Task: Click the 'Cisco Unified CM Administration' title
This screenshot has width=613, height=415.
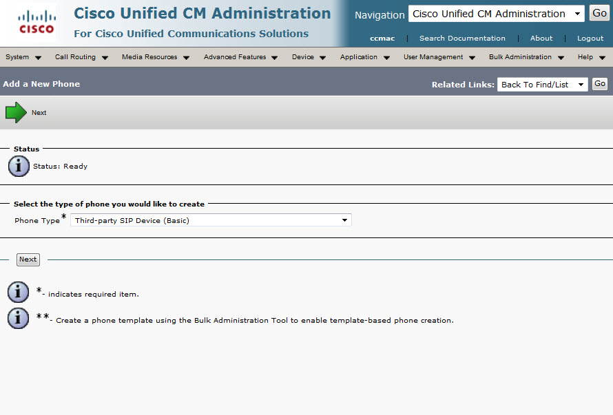Action: (202, 13)
